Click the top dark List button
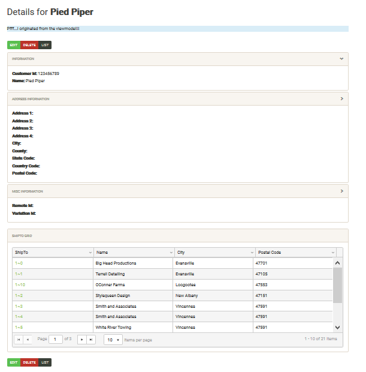This screenshot has height=372, width=366. pyautogui.click(x=45, y=45)
